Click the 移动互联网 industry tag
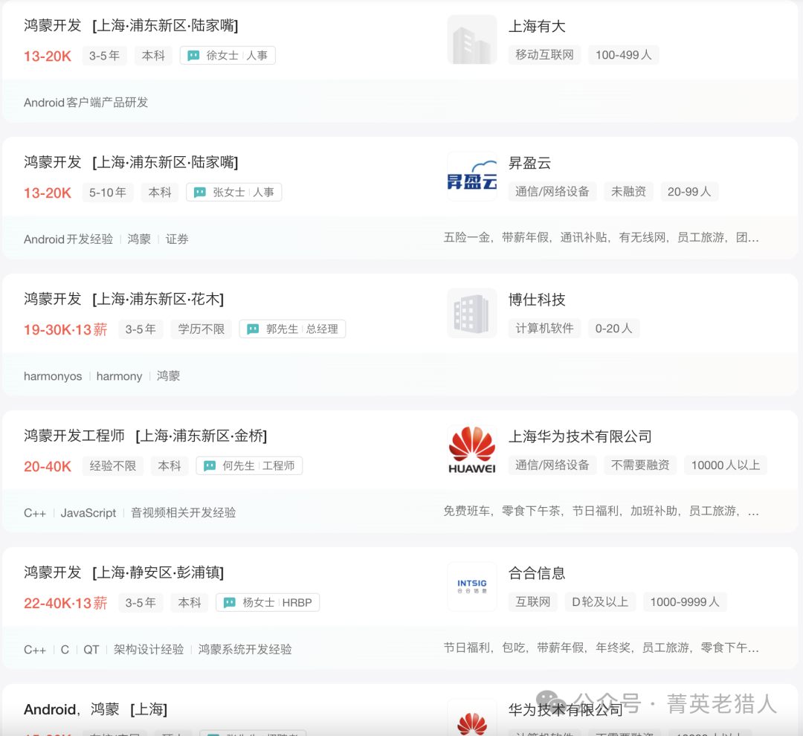 point(544,55)
